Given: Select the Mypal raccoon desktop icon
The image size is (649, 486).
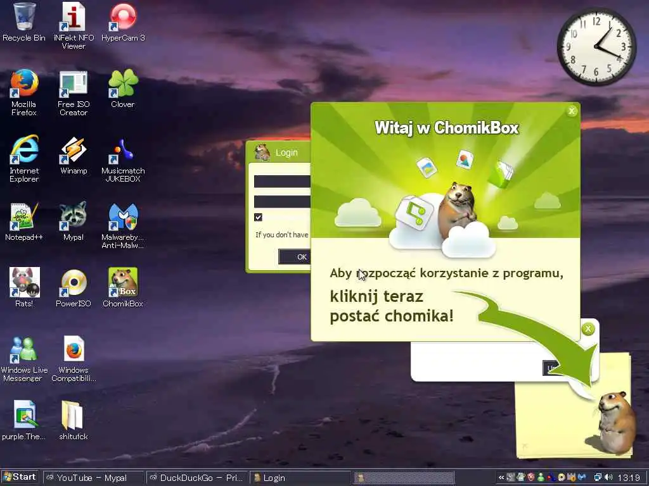Looking at the screenshot, I should (x=74, y=221).
